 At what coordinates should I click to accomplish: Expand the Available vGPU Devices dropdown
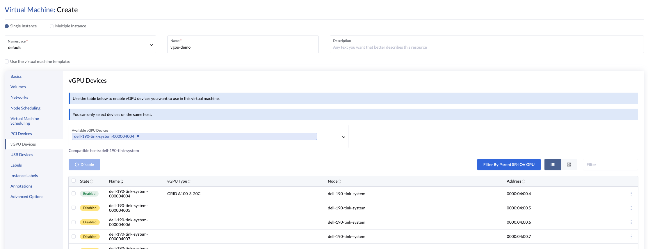343,137
